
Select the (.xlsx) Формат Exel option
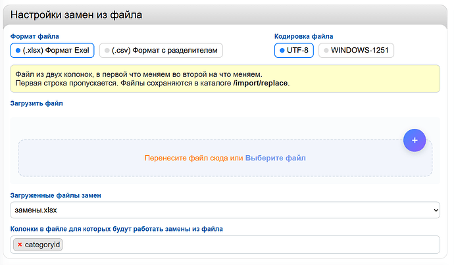(x=53, y=51)
